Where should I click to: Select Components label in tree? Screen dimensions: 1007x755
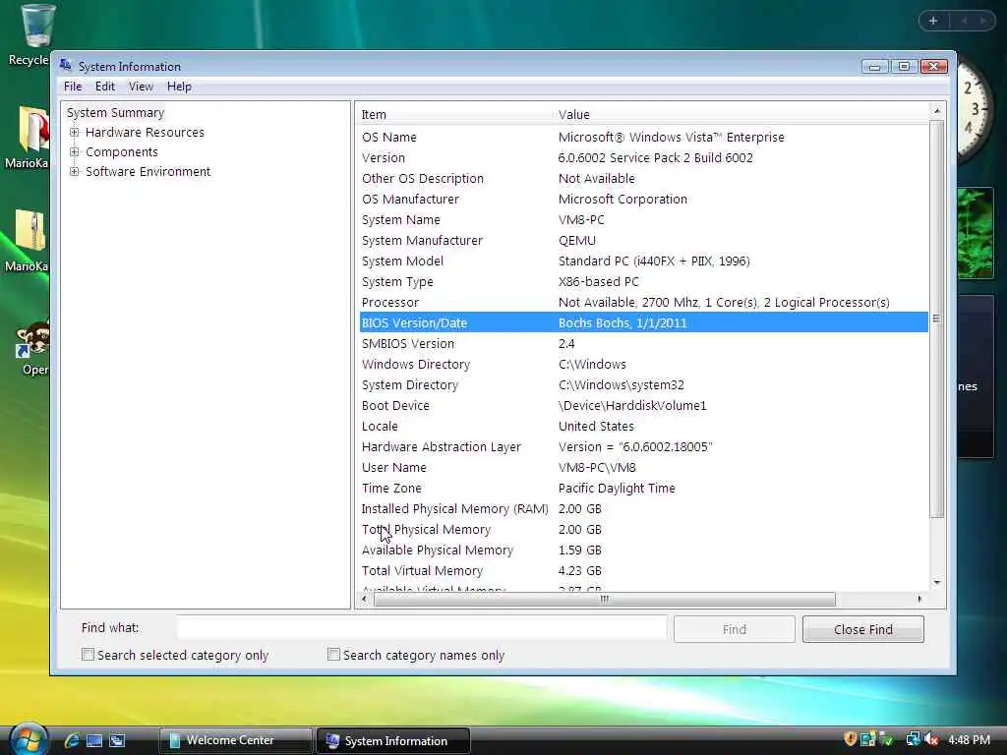121,152
